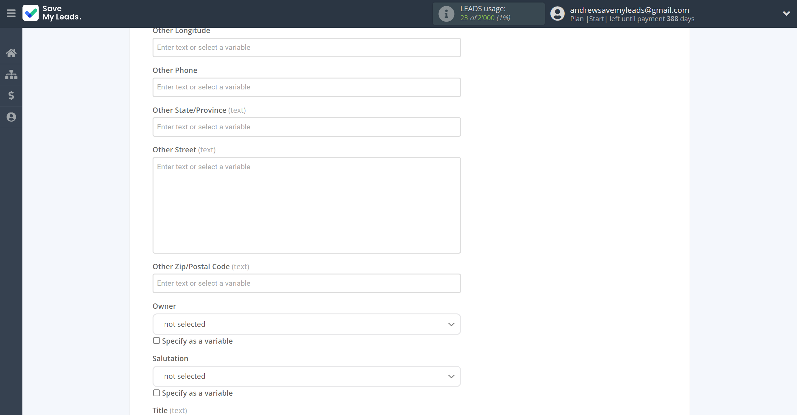This screenshot has width=797, height=415.
Task: Open the Owner dropdown
Action: point(307,324)
